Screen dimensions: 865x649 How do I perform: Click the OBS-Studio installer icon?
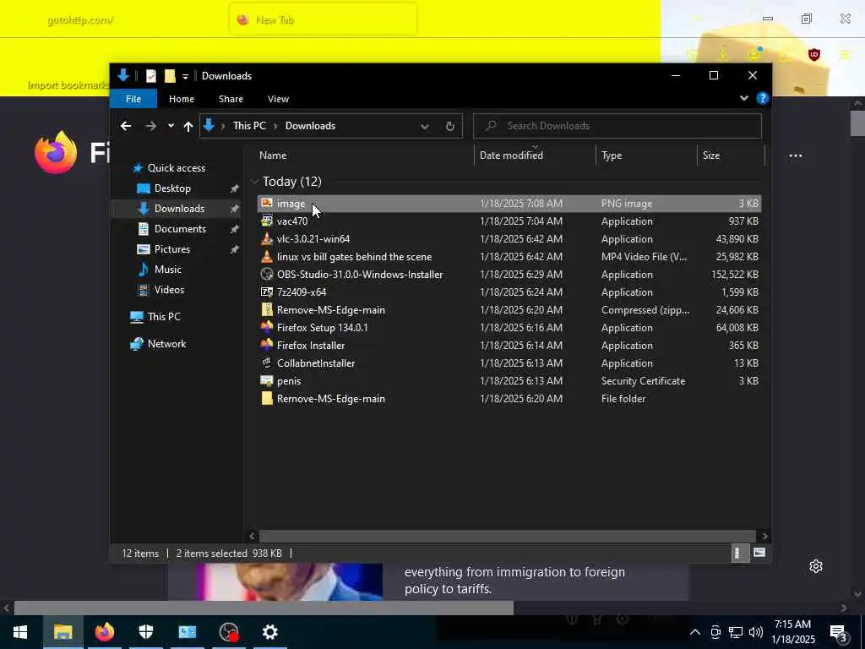click(267, 275)
